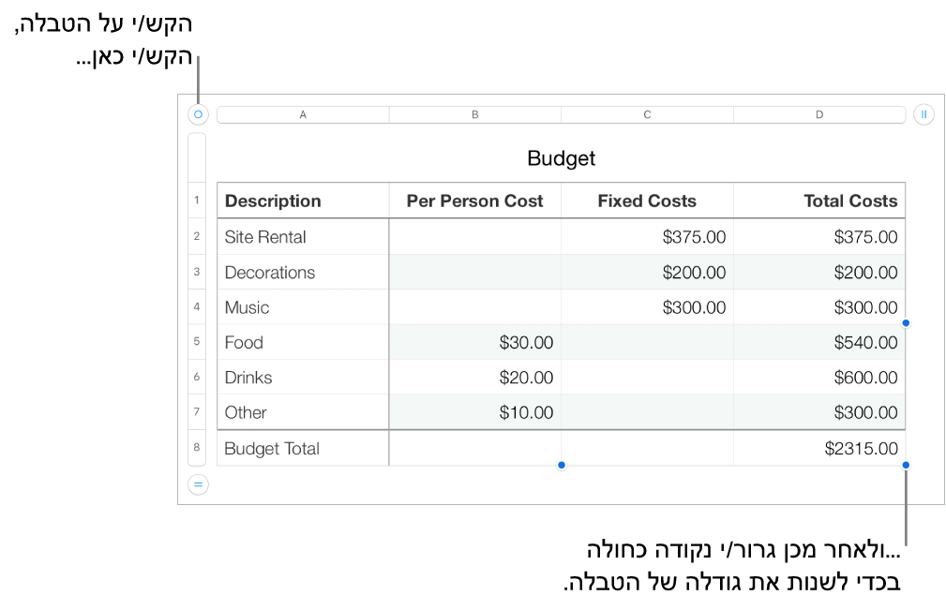Select Music fixed cost $300.00
946x595 pixels.
(x=647, y=306)
